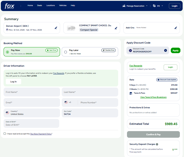Viewport: 184px width, 157px height.
Task: Click the Login button in the header
Action: 175,6
